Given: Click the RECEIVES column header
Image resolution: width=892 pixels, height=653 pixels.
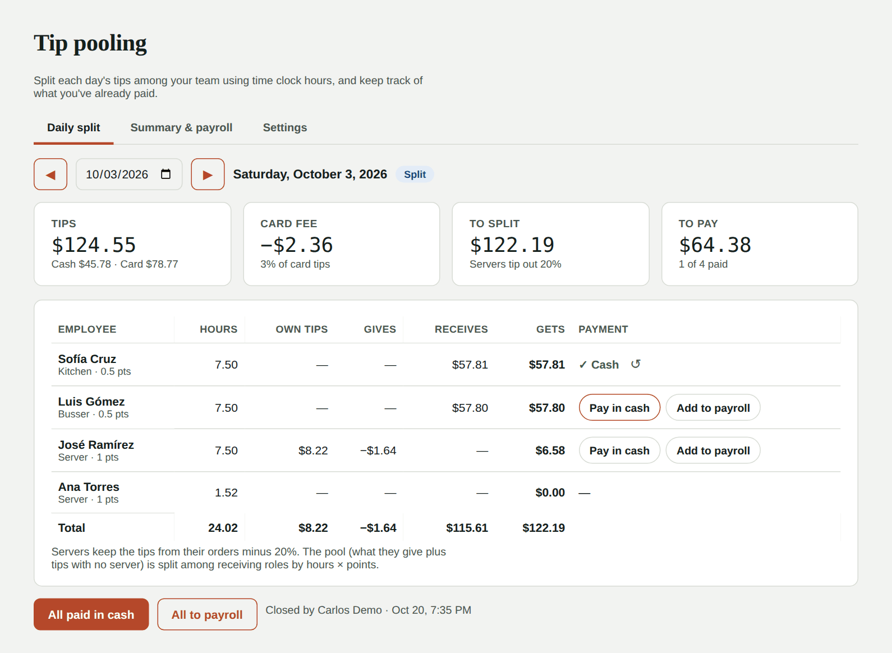Looking at the screenshot, I should click(x=461, y=329).
